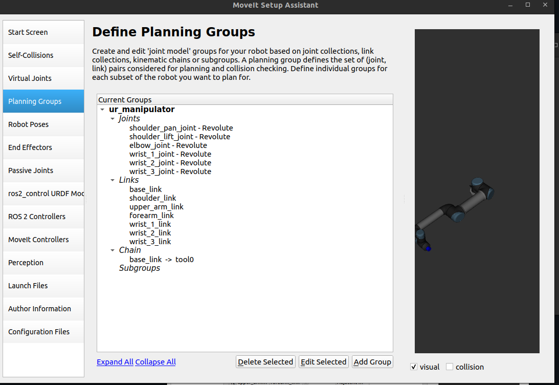Enable the collision checkbox
The width and height of the screenshot is (559, 385).
coord(450,367)
